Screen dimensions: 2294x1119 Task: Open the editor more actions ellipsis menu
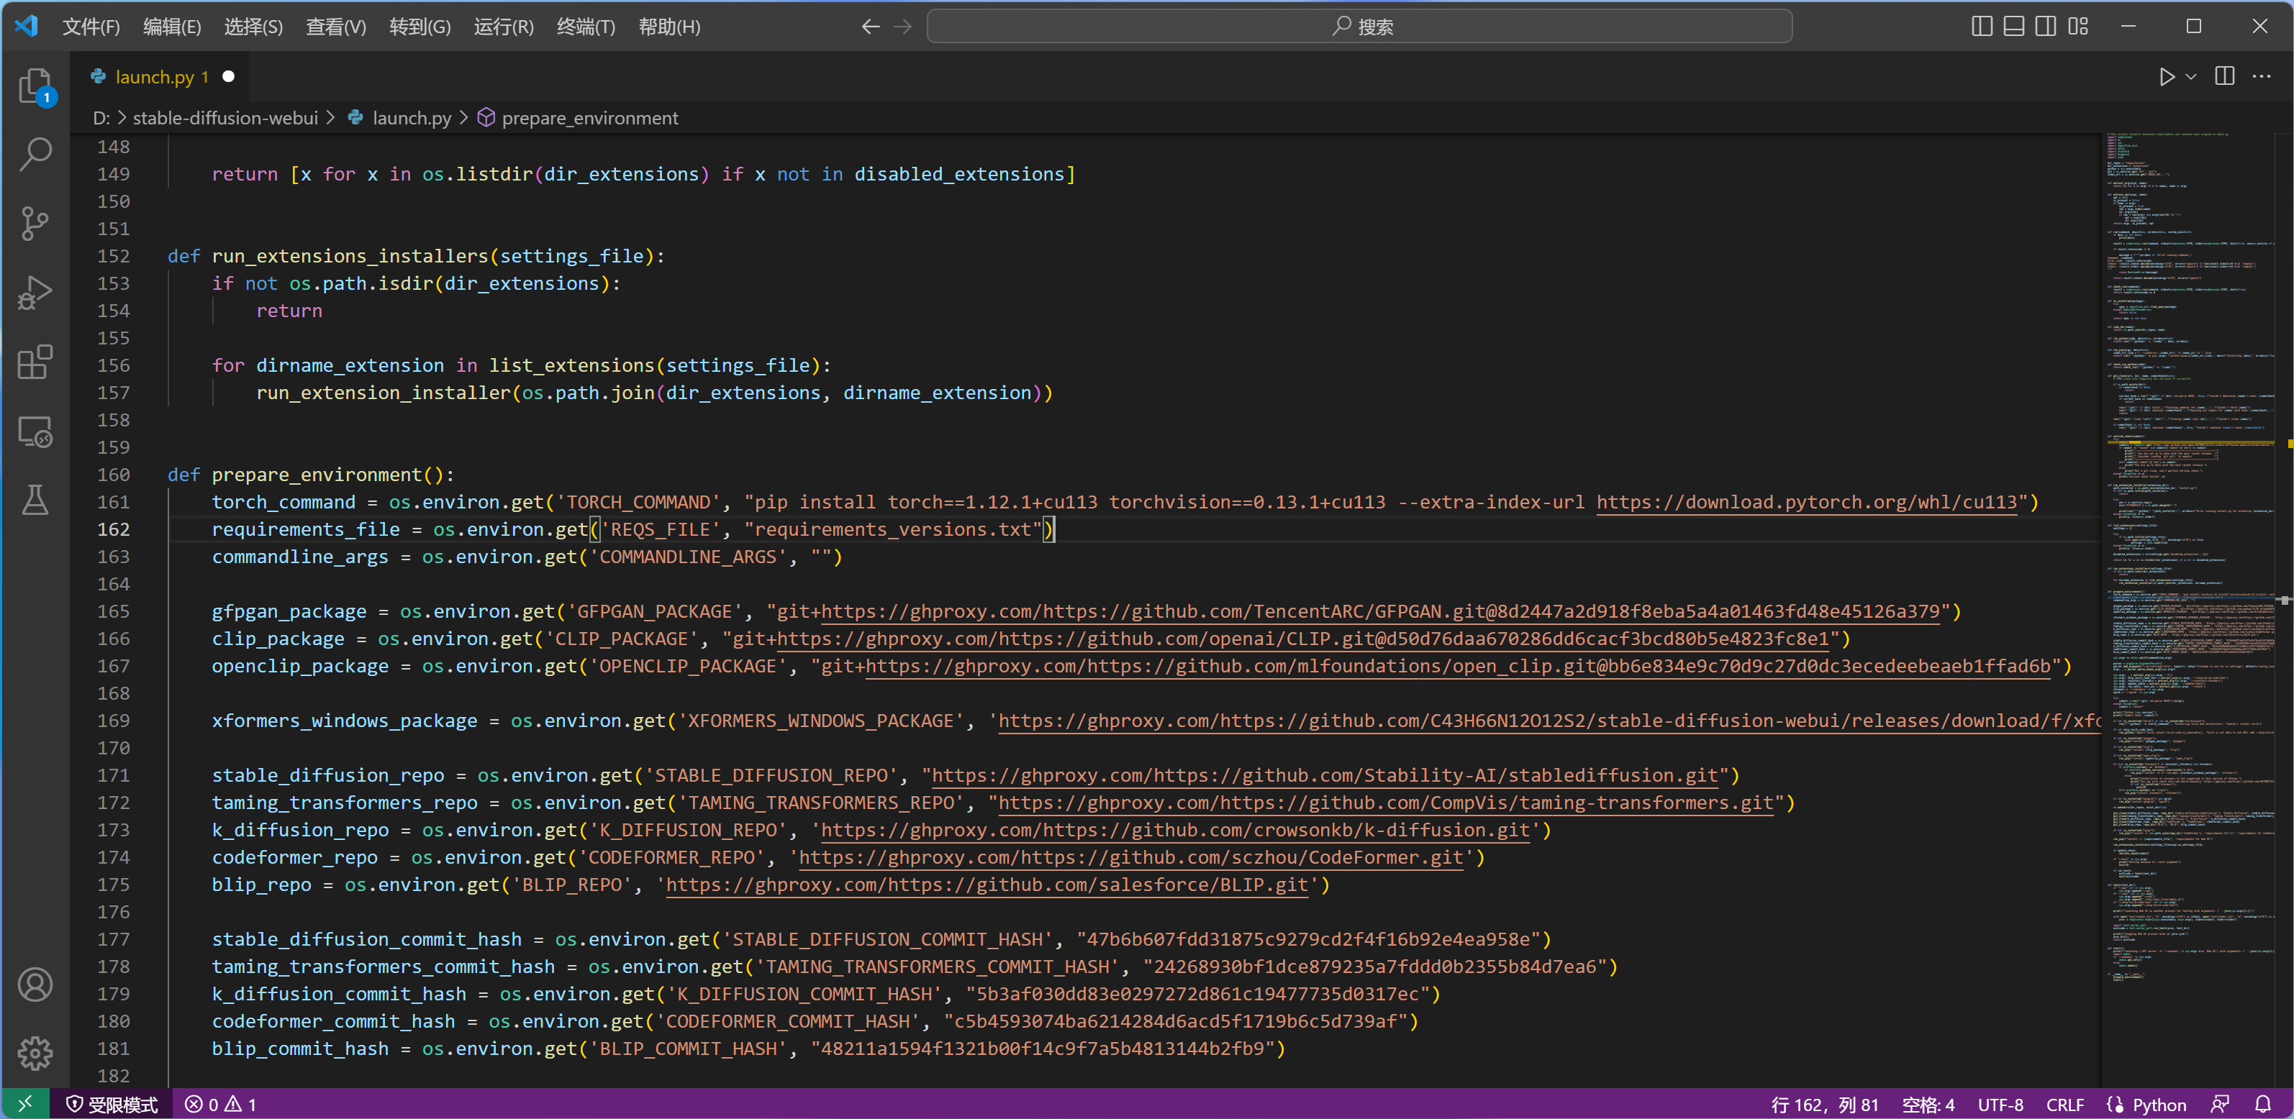(x=2261, y=78)
